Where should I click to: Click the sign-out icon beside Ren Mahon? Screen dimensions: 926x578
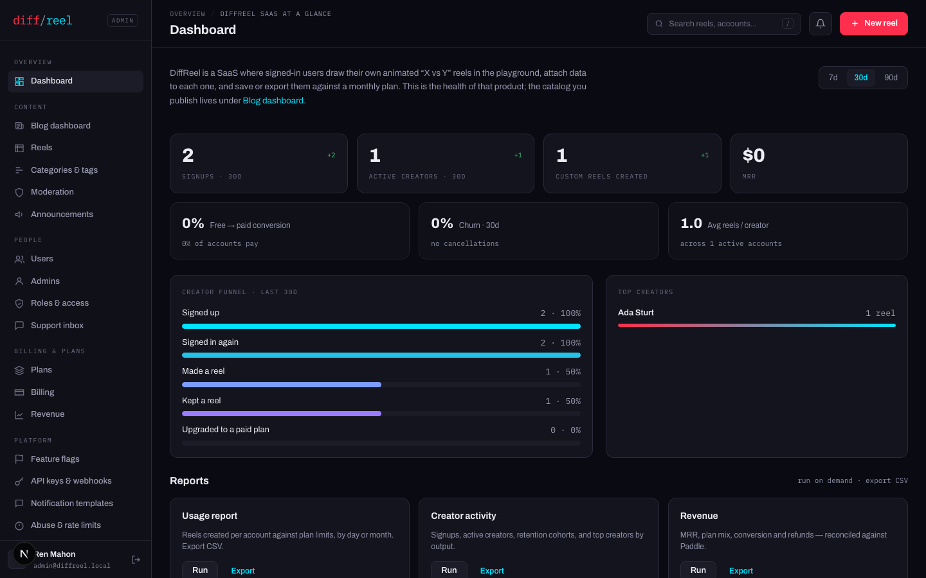(136, 559)
